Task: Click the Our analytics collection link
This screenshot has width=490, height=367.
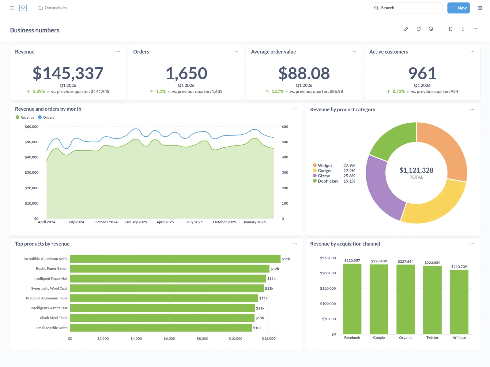Action: [x=53, y=8]
